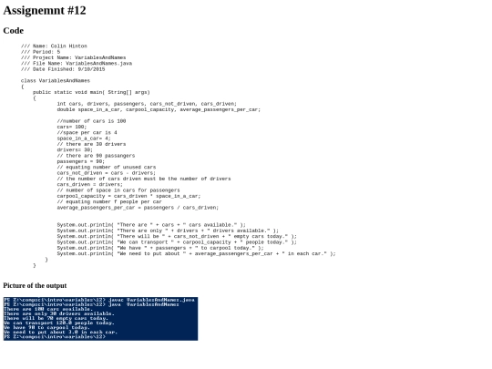Click the public static void main line
The width and height of the screenshot is (492, 369).
click(x=91, y=92)
